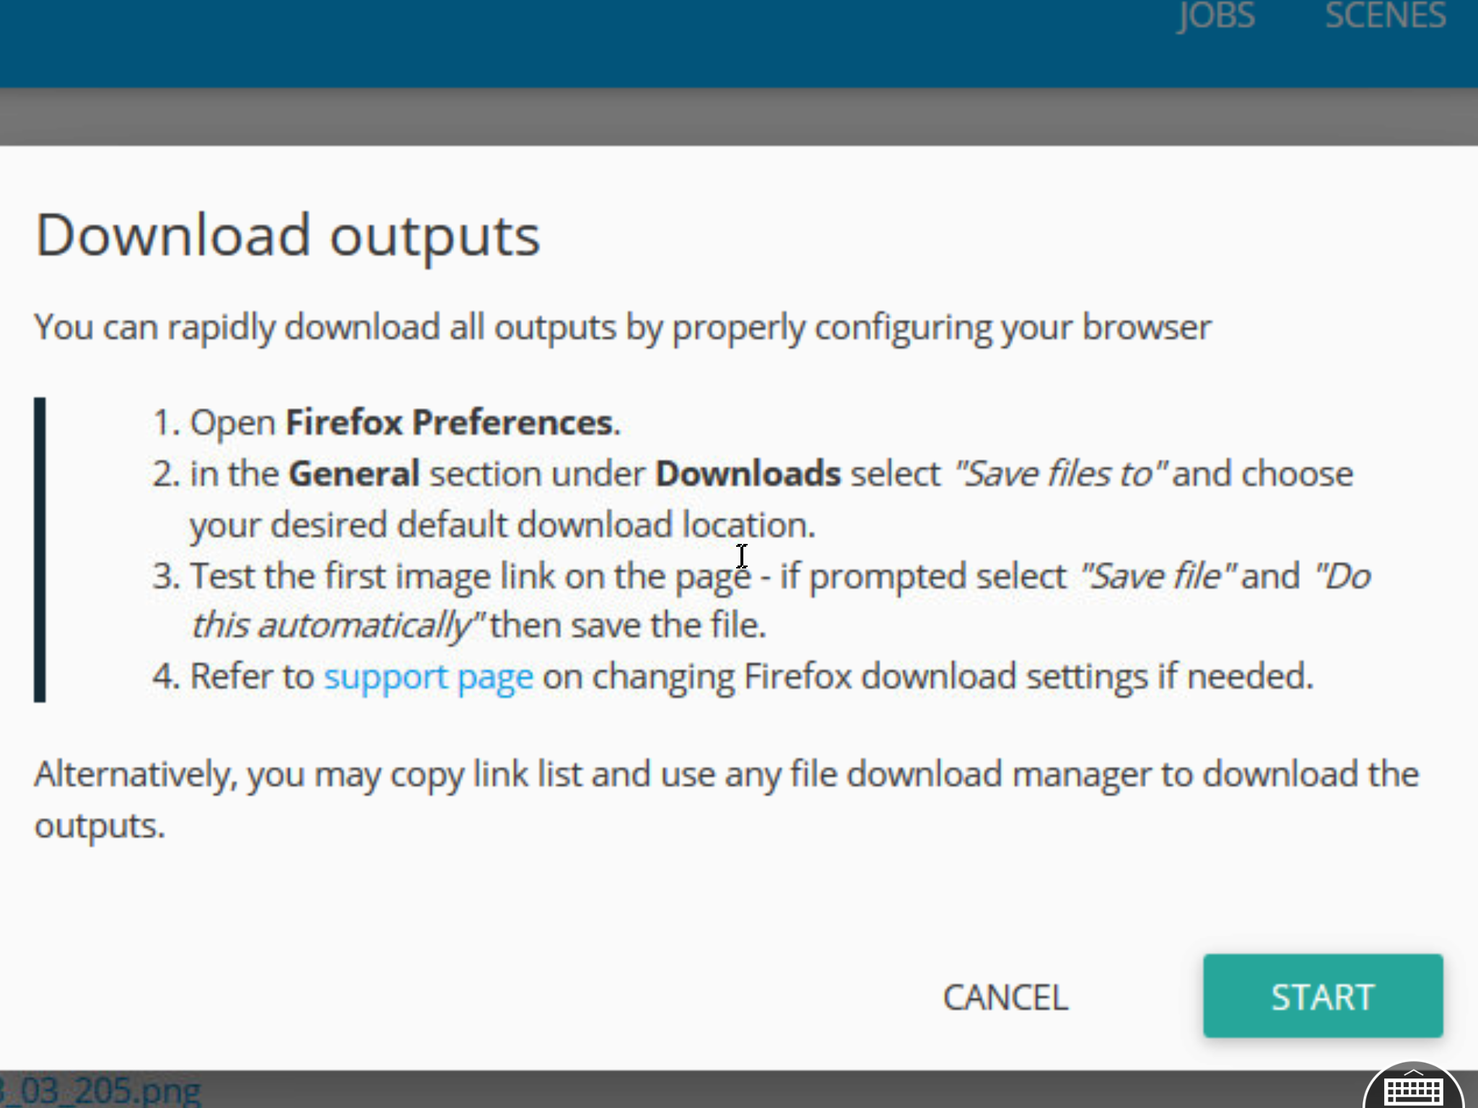
Task: Click the bold "General" word
Action: (x=354, y=474)
